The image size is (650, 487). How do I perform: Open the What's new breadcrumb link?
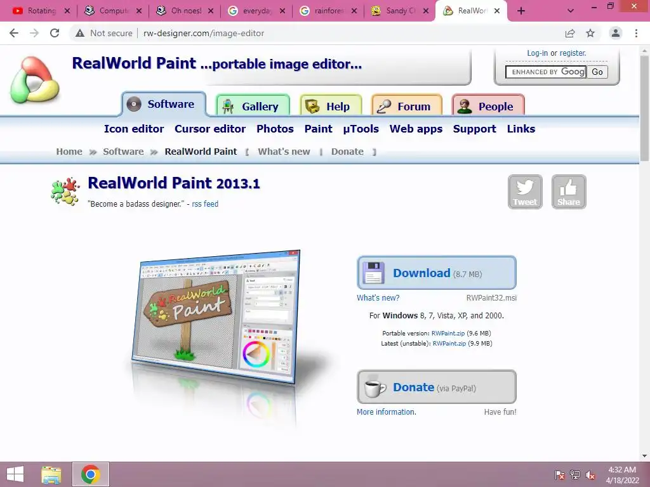[284, 152]
